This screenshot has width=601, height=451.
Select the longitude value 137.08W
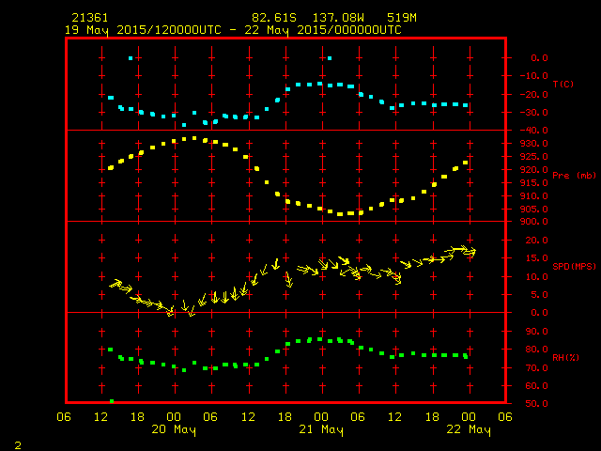pyautogui.click(x=338, y=18)
